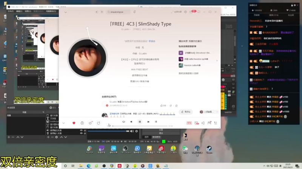Toggle the lyrics button right of next track

coord(156,122)
